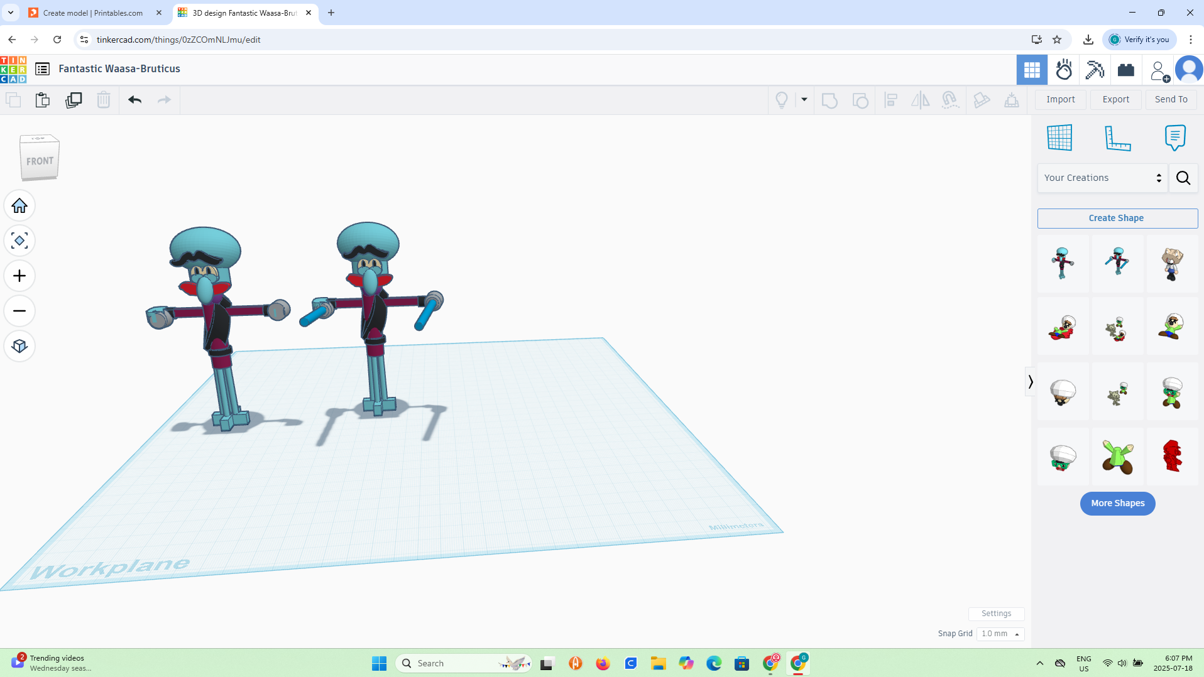This screenshot has width=1204, height=677.
Task: Open the Your Creations shapes dropdown
Action: tap(1102, 178)
